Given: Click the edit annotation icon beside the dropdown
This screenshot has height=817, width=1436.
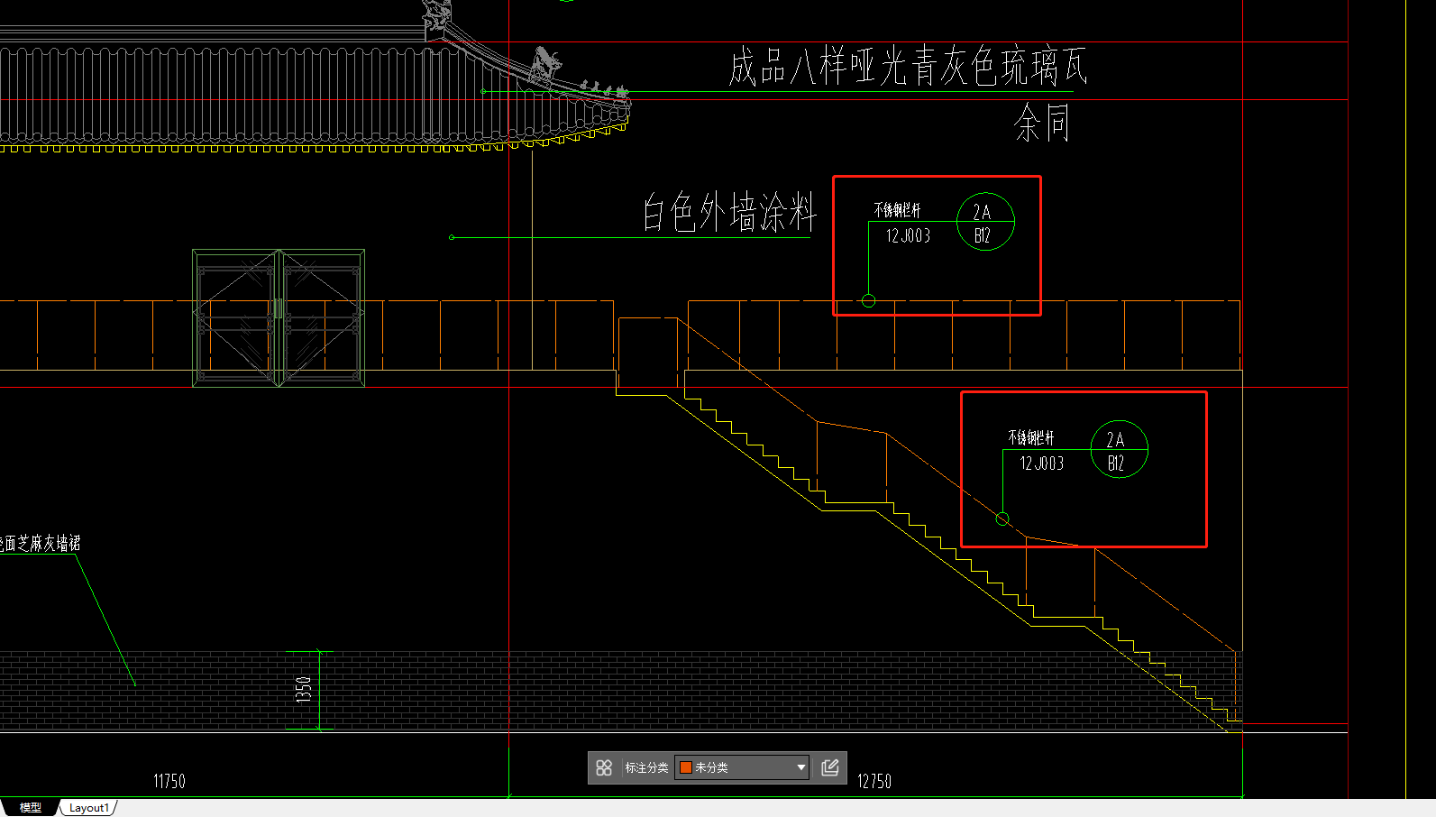Looking at the screenshot, I should pos(830,767).
